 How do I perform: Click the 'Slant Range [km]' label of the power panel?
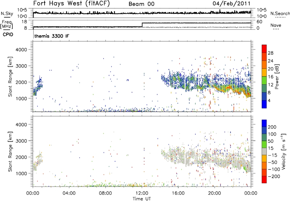point(11,77)
